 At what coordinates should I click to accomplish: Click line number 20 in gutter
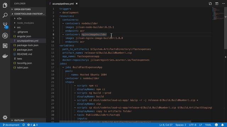click(x=52, y=78)
